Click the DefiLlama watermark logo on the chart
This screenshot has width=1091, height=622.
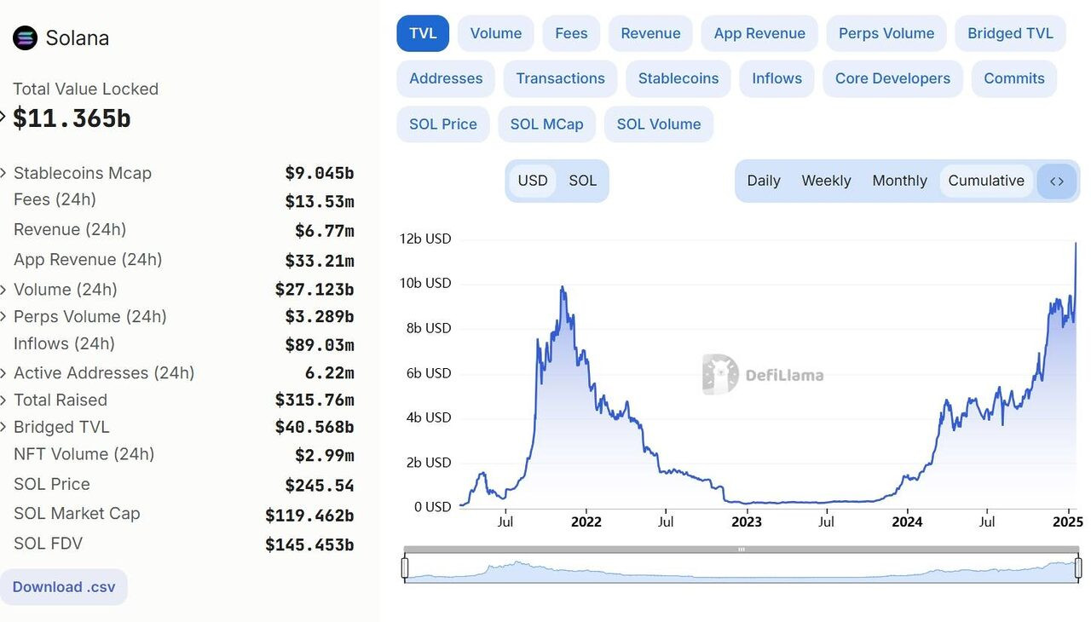tap(761, 374)
